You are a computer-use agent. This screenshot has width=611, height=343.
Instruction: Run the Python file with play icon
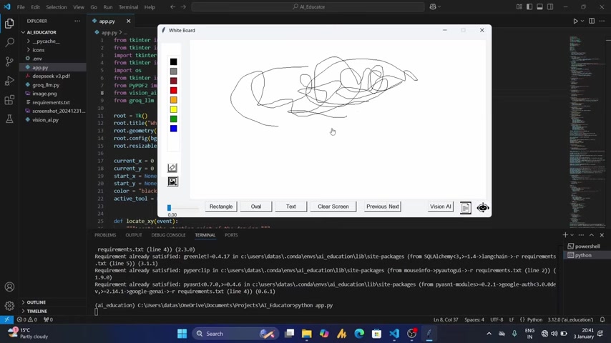[x=575, y=21]
